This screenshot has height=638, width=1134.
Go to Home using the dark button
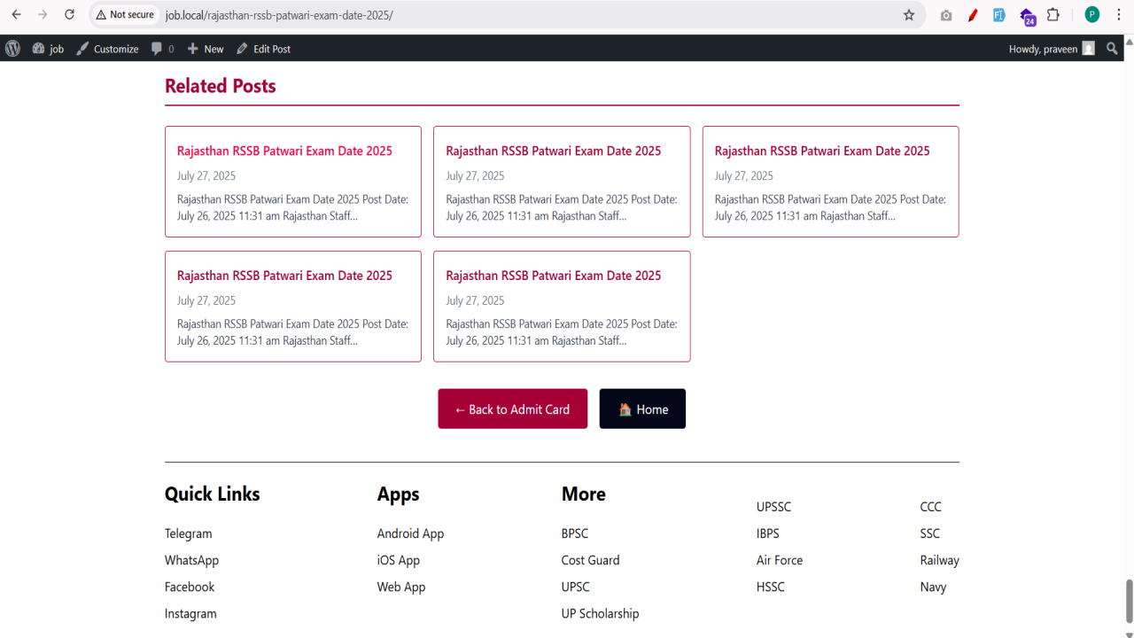[x=642, y=408]
